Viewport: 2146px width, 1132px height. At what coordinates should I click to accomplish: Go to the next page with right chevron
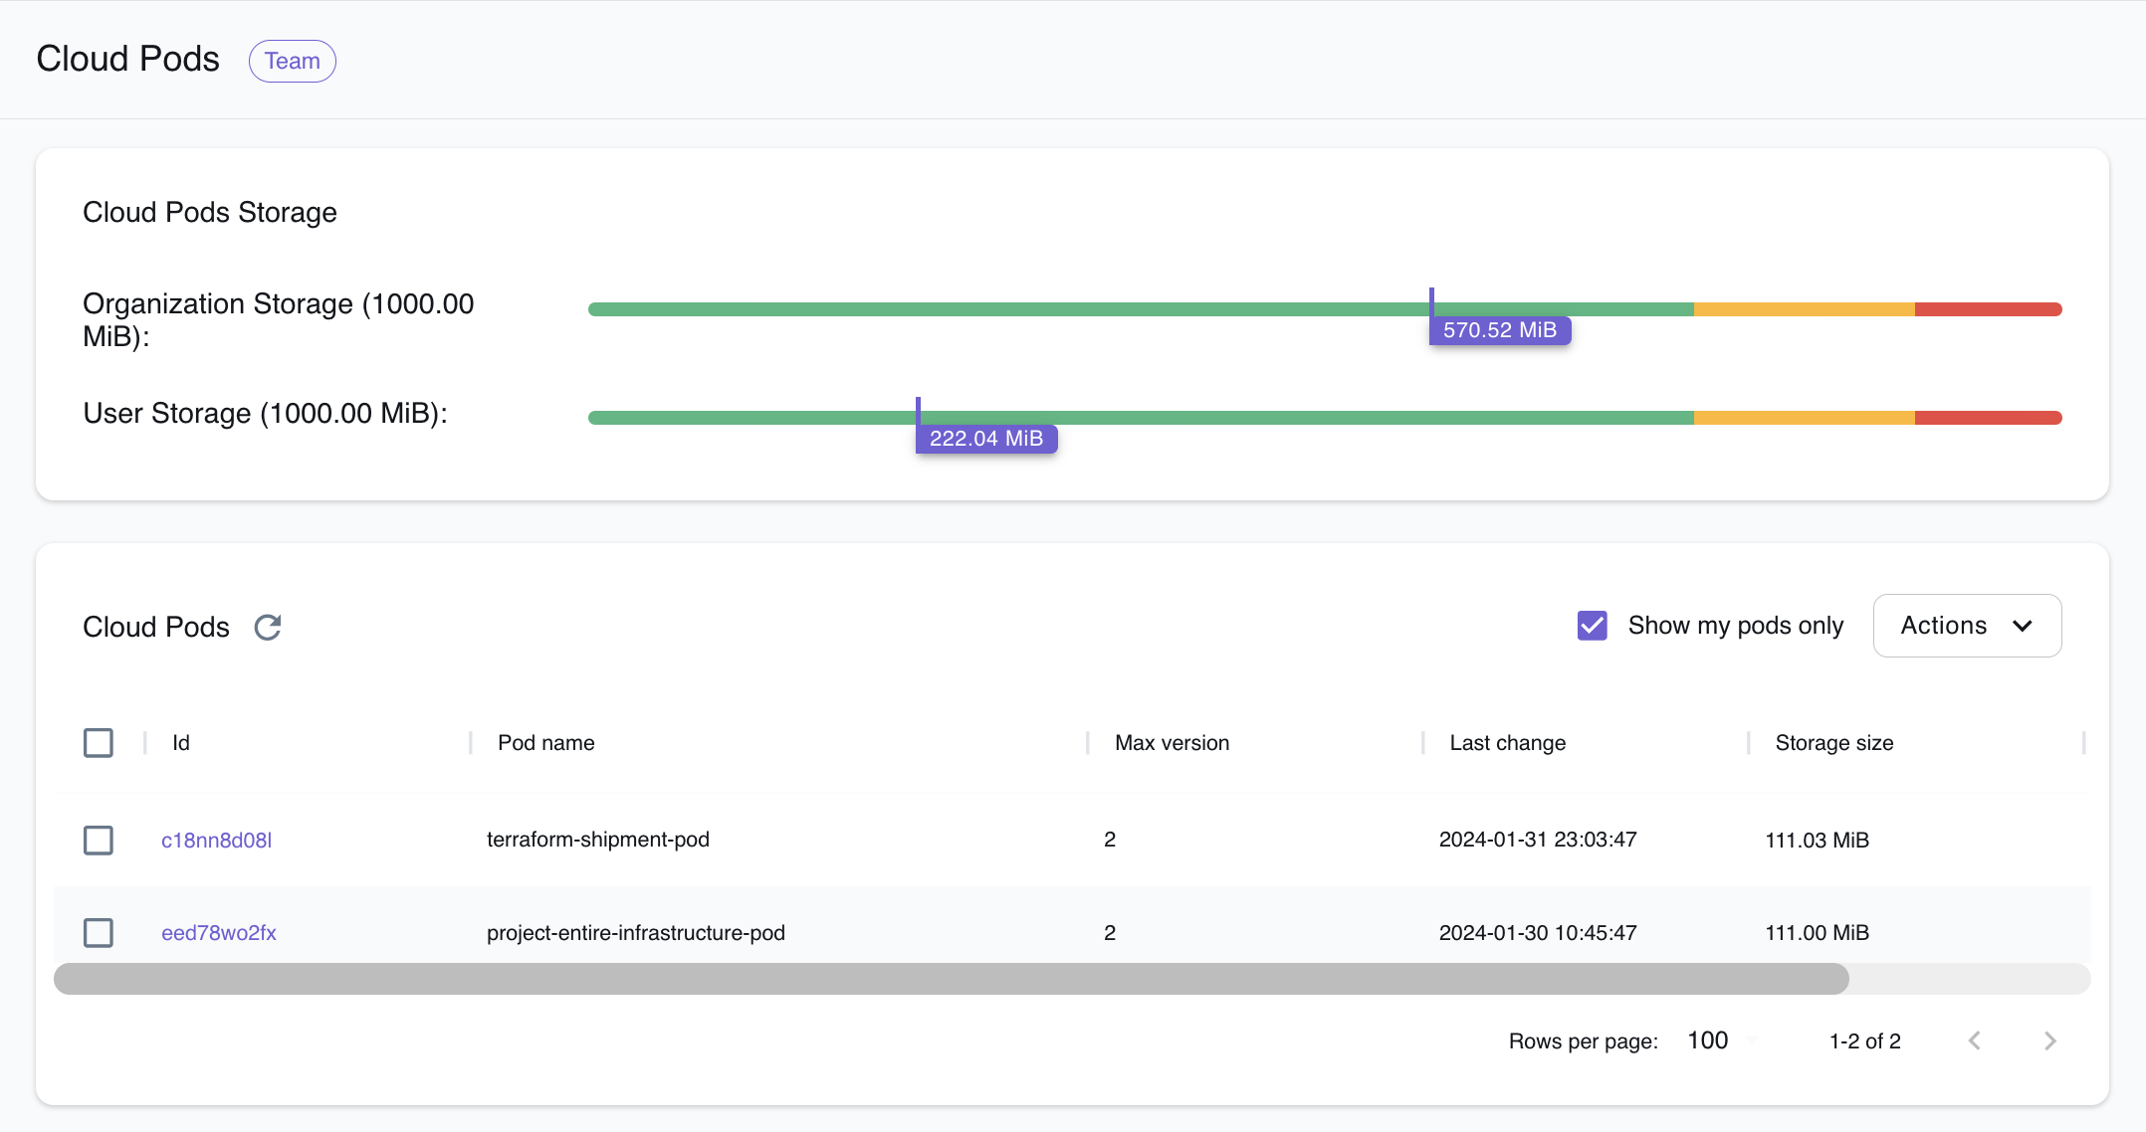(x=2049, y=1040)
